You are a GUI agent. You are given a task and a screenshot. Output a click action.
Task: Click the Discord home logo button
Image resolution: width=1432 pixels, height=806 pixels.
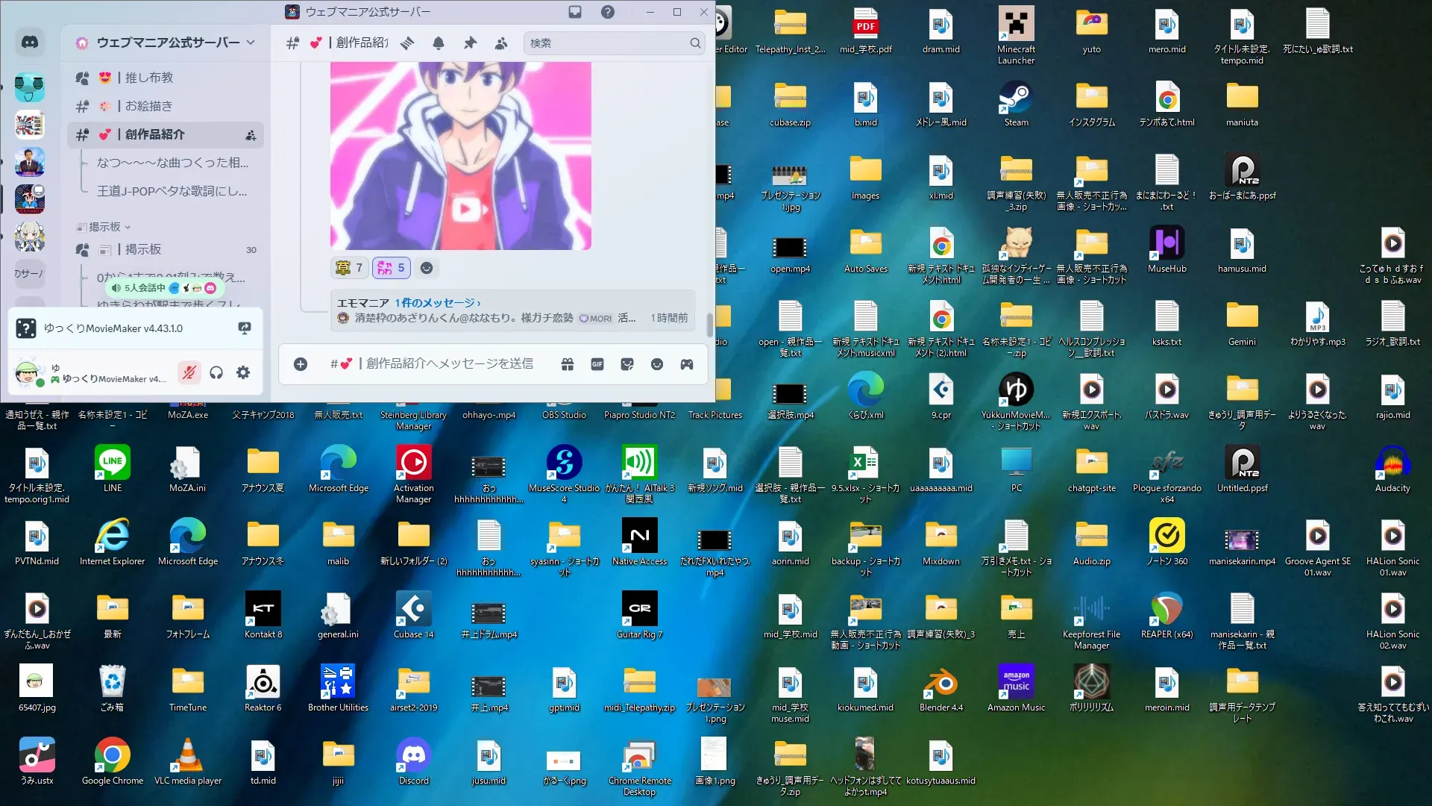(30, 43)
